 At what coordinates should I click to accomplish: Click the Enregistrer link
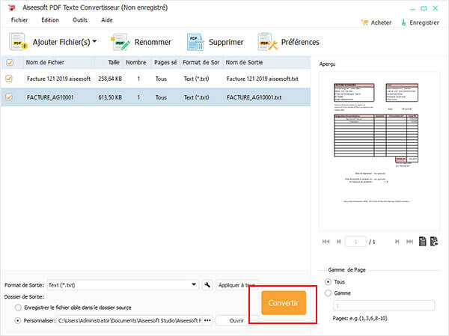point(424,22)
